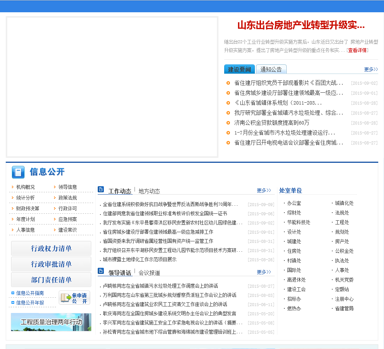Open speech 万利国同志在山东省第三批城乡规划督察员
384x349 pixels.
pos(169,295)
